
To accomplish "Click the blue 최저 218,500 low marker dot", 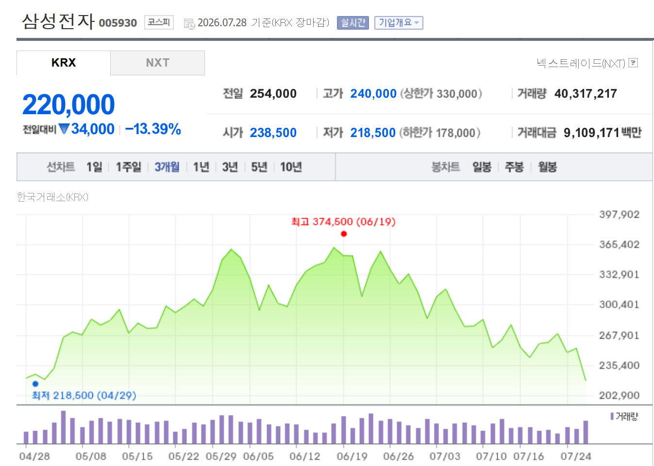I will (x=35, y=384).
